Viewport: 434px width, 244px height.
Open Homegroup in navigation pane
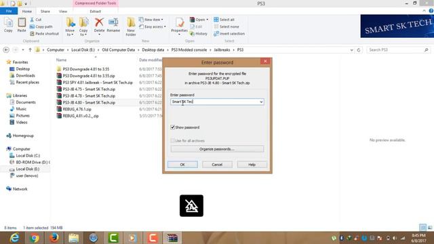(23, 136)
